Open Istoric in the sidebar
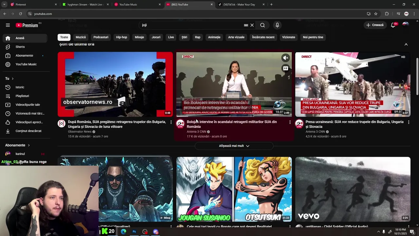Viewport: 419px width, 236px height. coord(25,87)
